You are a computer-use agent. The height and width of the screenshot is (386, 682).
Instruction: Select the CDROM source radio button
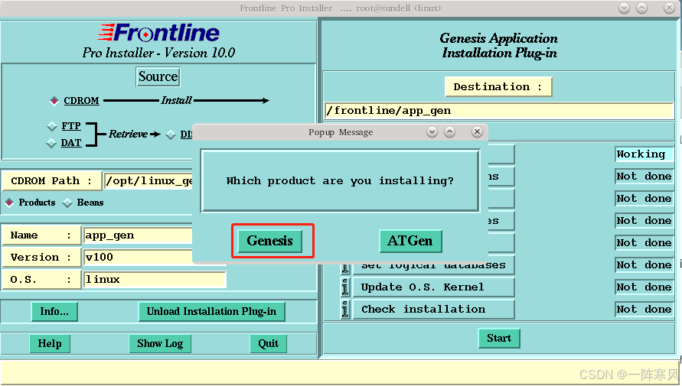click(x=54, y=101)
